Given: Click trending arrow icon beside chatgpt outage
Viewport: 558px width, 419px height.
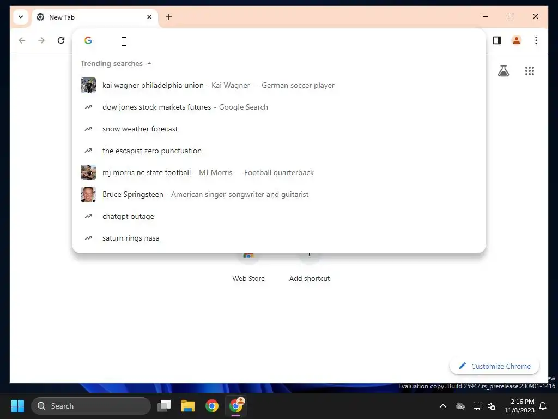Looking at the screenshot, I should 88,216.
